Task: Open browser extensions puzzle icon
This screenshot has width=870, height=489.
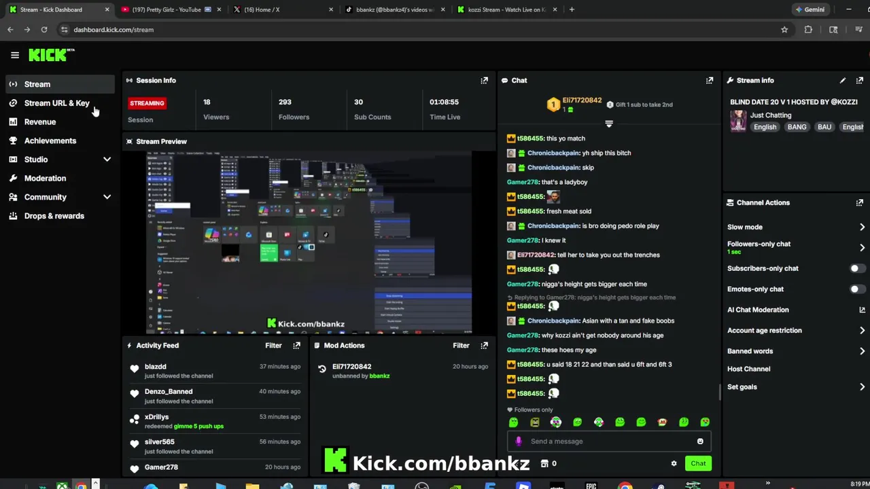Action: coord(808,29)
